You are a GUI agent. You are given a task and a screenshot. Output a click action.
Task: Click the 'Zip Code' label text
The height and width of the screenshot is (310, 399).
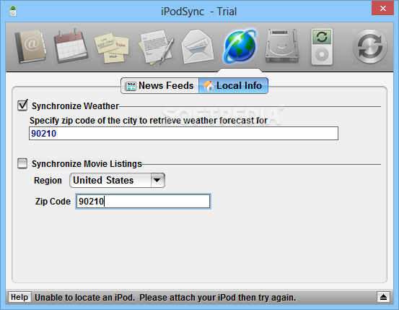point(53,202)
